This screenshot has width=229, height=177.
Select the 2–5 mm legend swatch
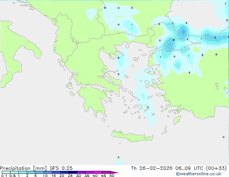[x=31, y=172]
